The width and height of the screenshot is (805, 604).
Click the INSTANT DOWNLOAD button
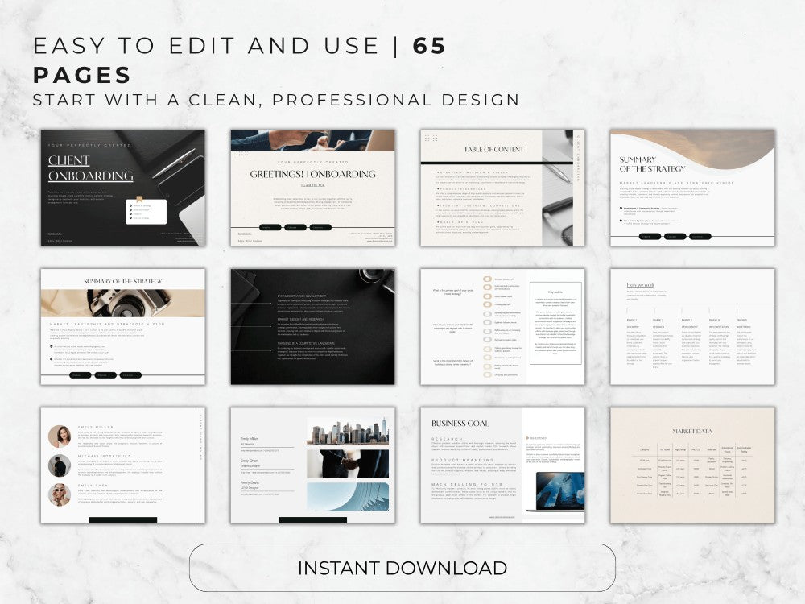click(x=402, y=568)
